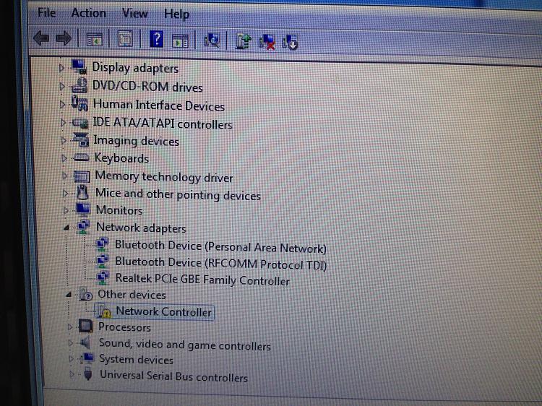The image size is (542, 406).
Task: Select the Memory technology driver label
Action: point(164,177)
